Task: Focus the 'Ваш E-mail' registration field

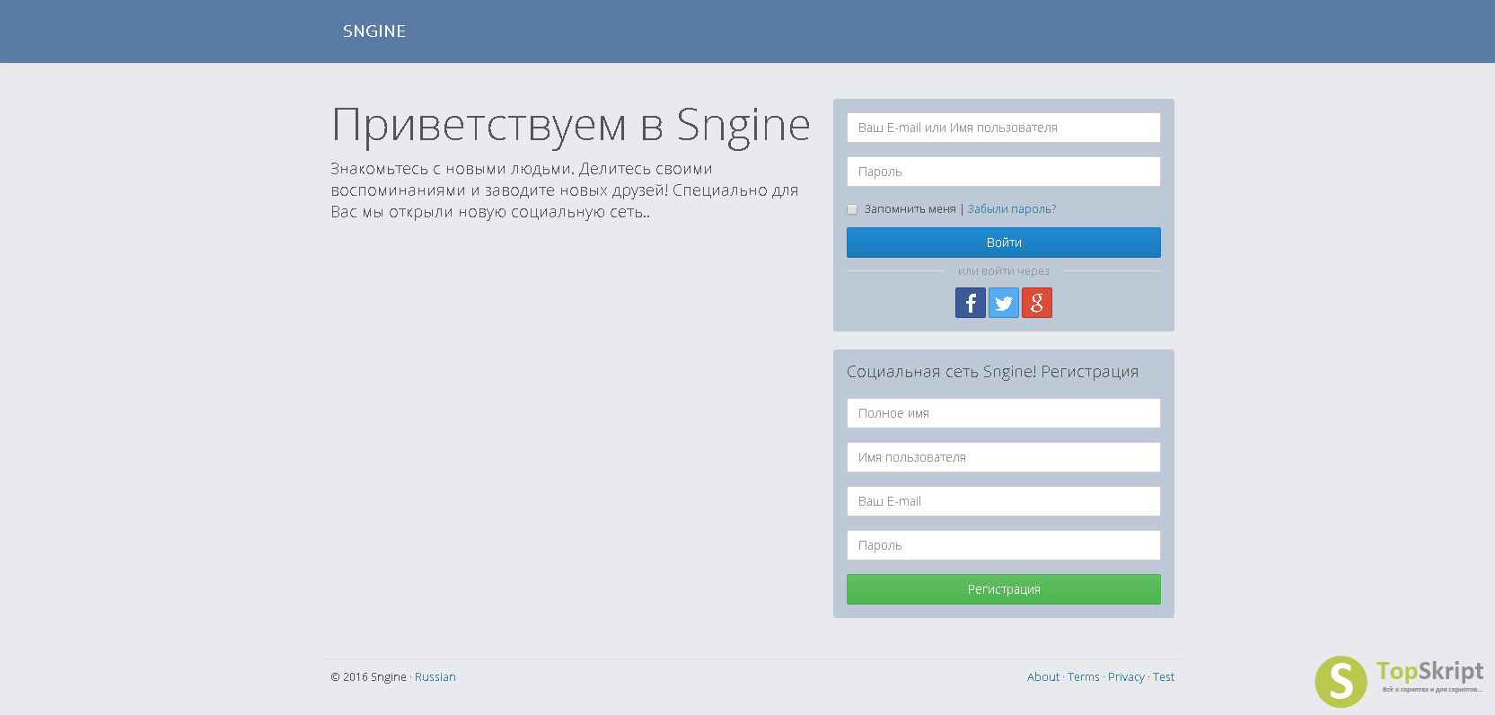Action: 1004,501
